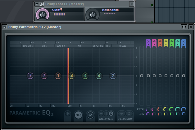This screenshot has width=195, height=130.
Task: Select band 5 node on the EQ graph
Action: tap(85, 76)
